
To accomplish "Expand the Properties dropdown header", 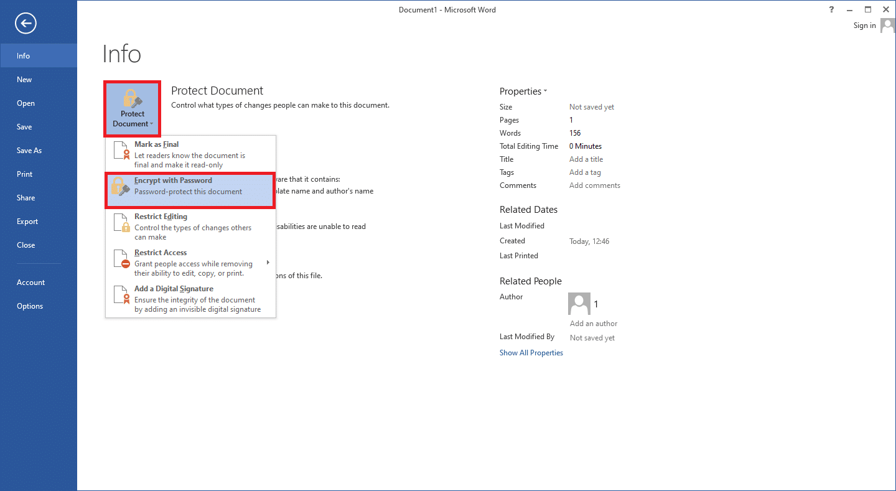I will 523,91.
